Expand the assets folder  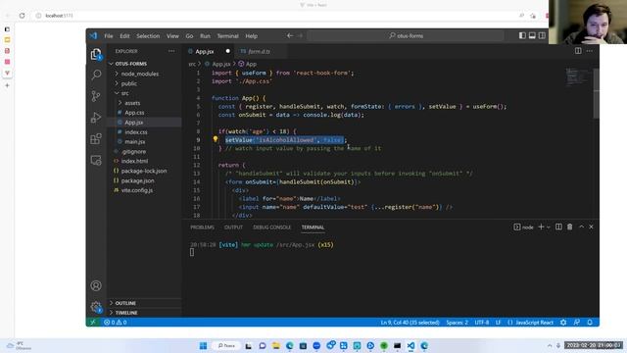point(144,103)
